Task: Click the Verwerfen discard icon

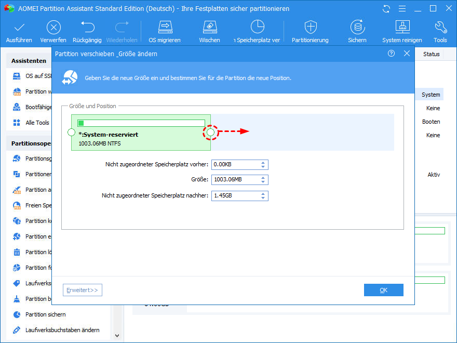Action: (53, 28)
